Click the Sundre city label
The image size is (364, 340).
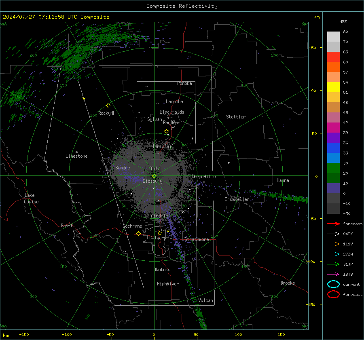pyautogui.click(x=123, y=167)
